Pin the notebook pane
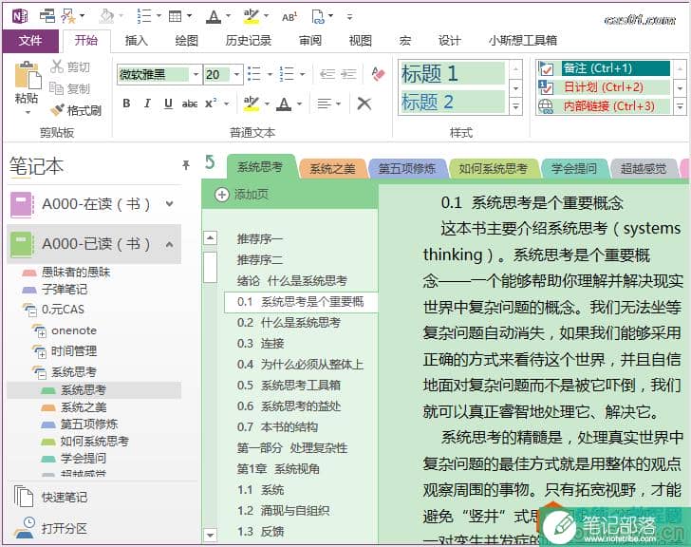Screen dimensions: 691x547 pos(185,165)
